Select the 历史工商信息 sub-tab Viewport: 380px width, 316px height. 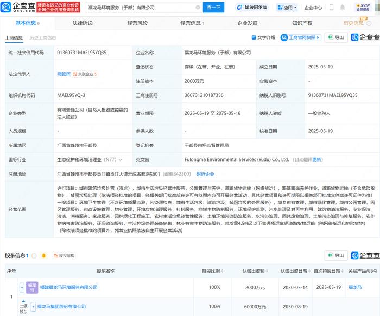[x=43, y=38]
